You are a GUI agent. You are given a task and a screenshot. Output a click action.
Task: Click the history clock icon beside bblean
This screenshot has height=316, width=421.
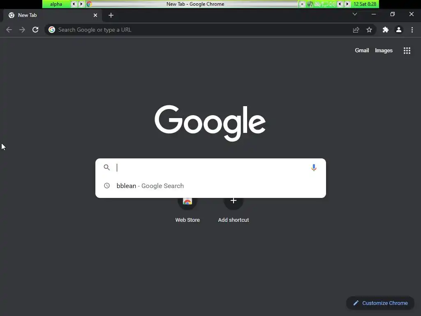(x=107, y=186)
